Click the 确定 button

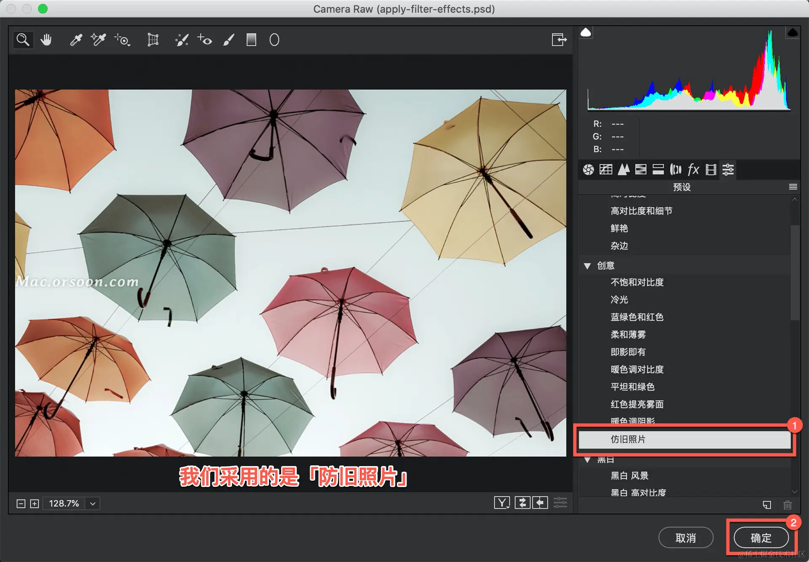pos(761,538)
